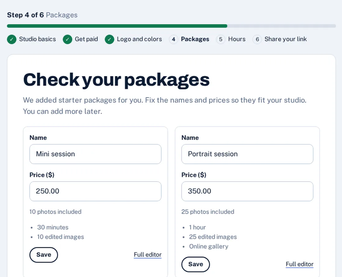Screen dimensions: 342x277
Task: Click the step 6 number circle
Action: [257, 39]
